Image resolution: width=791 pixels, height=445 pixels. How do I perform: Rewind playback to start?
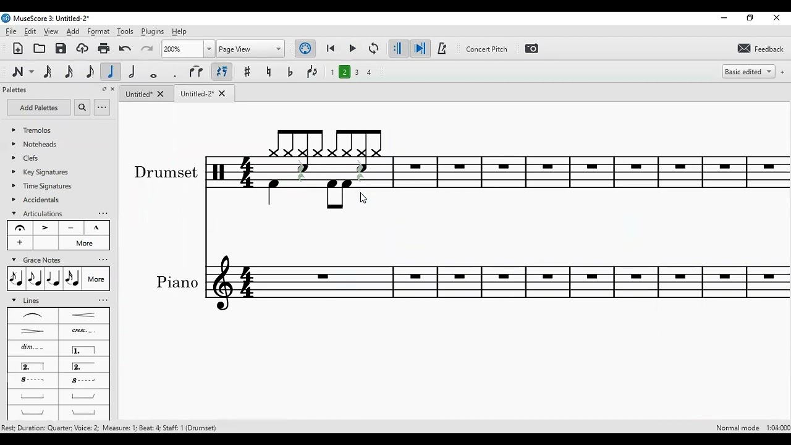pyautogui.click(x=331, y=49)
